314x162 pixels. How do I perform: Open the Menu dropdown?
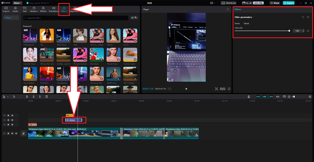coord(18,3)
